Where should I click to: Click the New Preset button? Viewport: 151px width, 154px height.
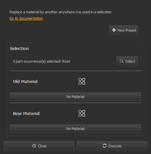click(x=124, y=30)
